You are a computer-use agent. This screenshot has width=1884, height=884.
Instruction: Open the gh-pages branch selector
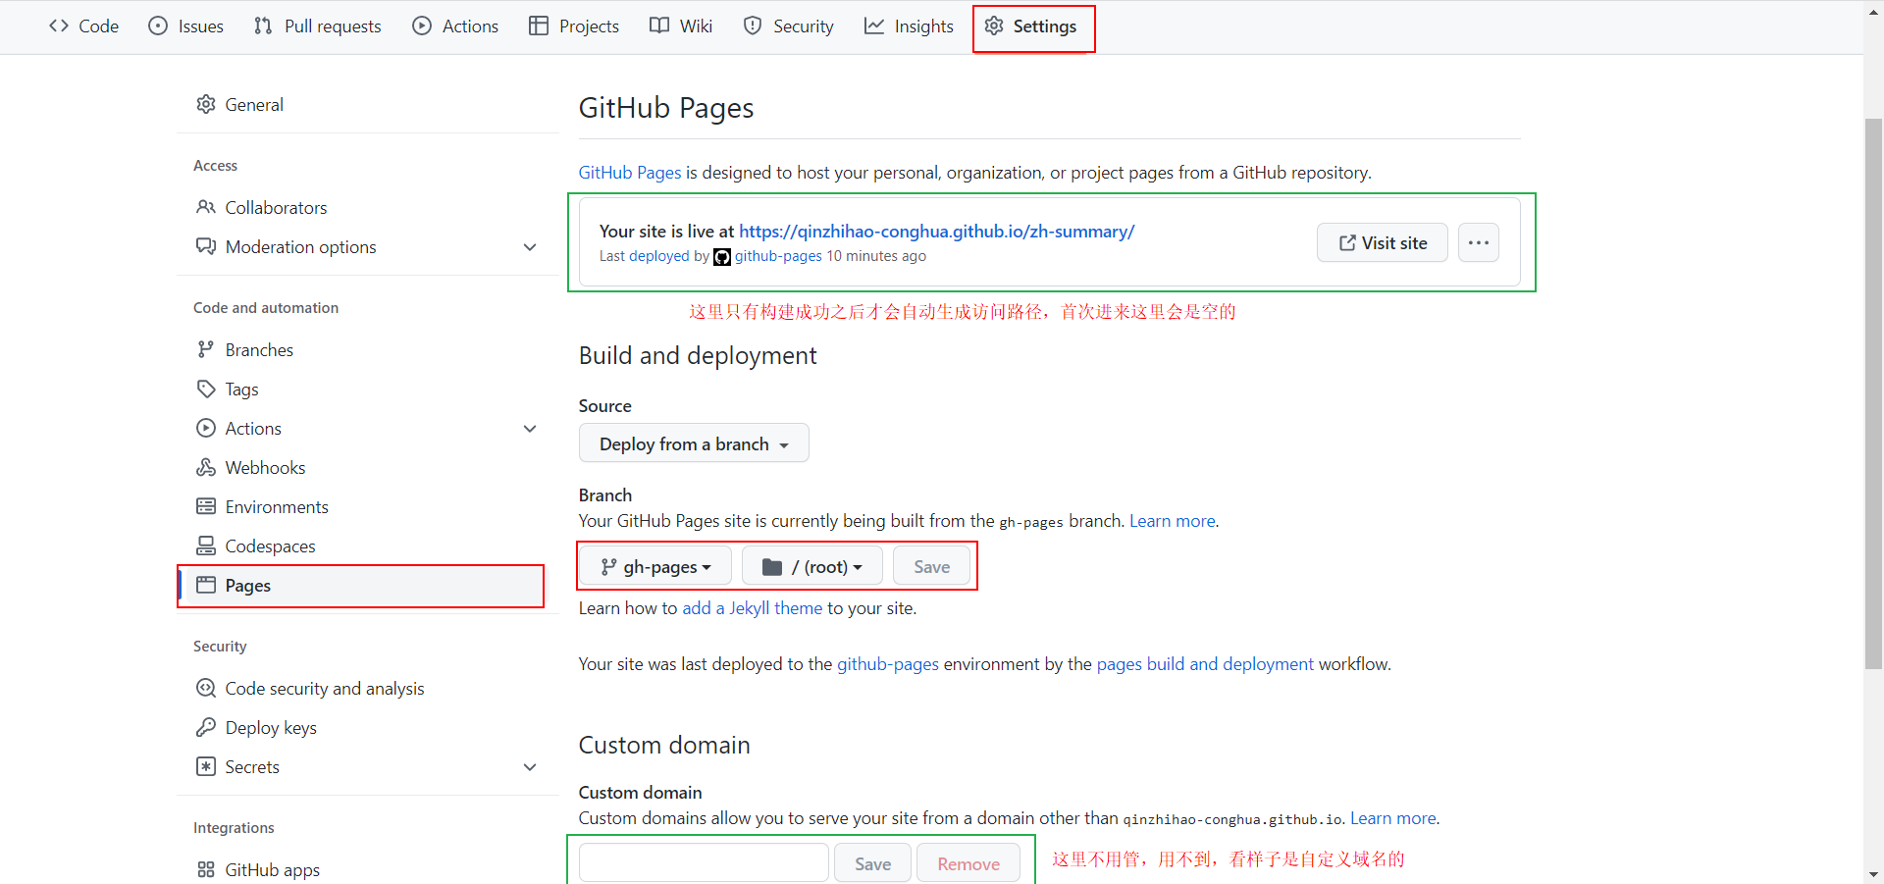pos(655,566)
